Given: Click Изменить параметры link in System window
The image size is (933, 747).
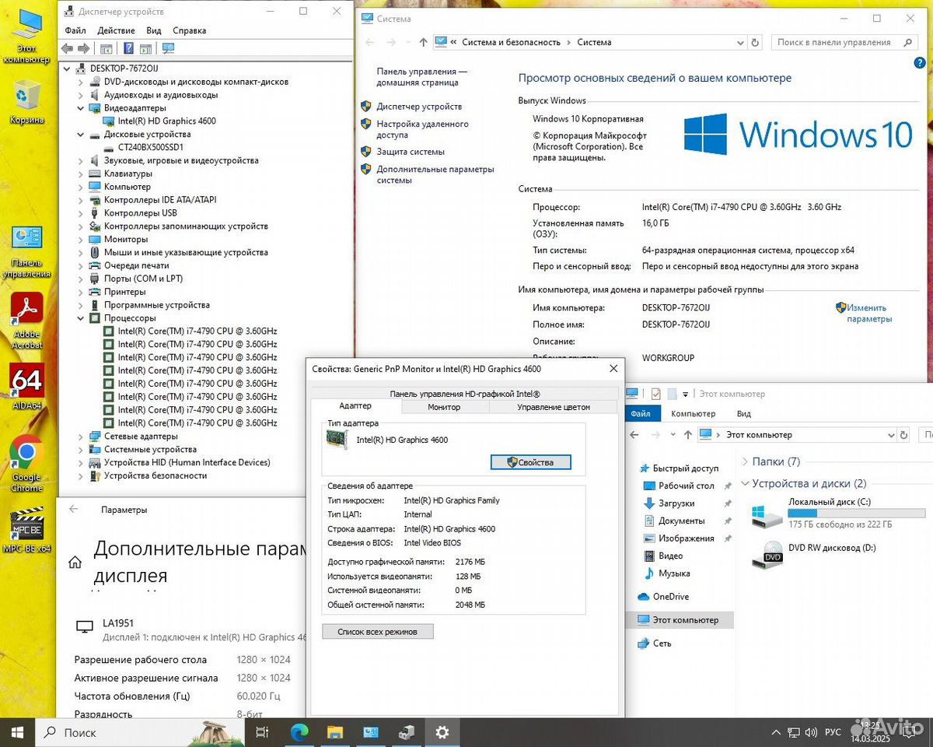Looking at the screenshot, I should [x=868, y=314].
